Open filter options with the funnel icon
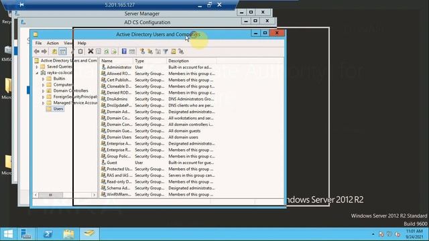 click(166, 52)
